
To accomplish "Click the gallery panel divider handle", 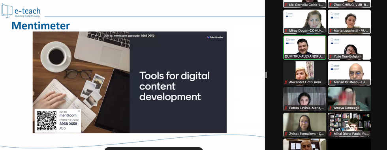I will (266, 75).
